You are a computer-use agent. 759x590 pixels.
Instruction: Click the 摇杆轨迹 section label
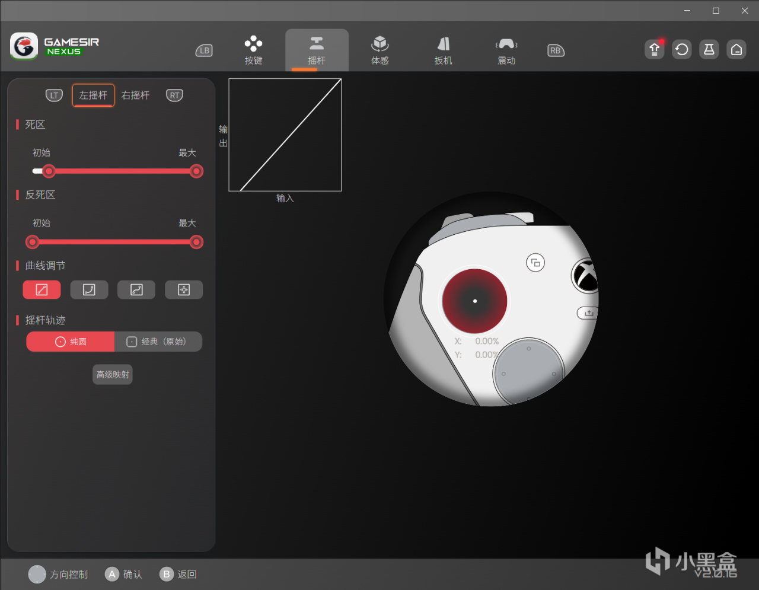coord(45,320)
